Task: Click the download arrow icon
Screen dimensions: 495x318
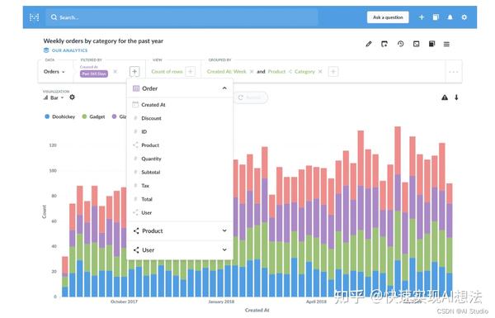Action: pos(456,97)
